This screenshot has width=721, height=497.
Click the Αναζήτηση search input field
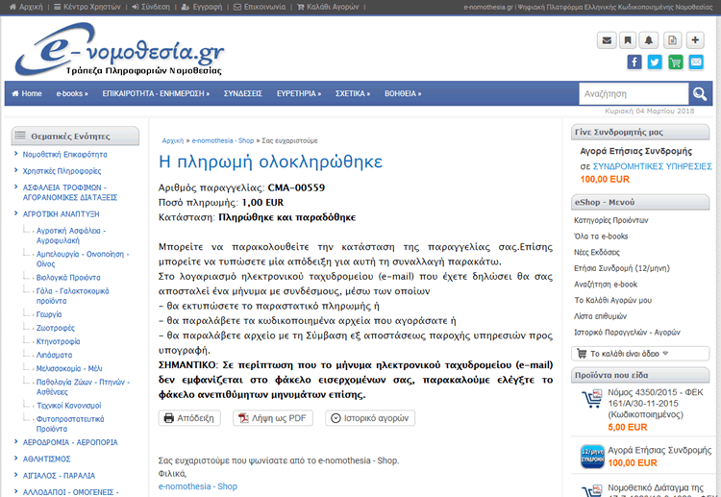[633, 94]
